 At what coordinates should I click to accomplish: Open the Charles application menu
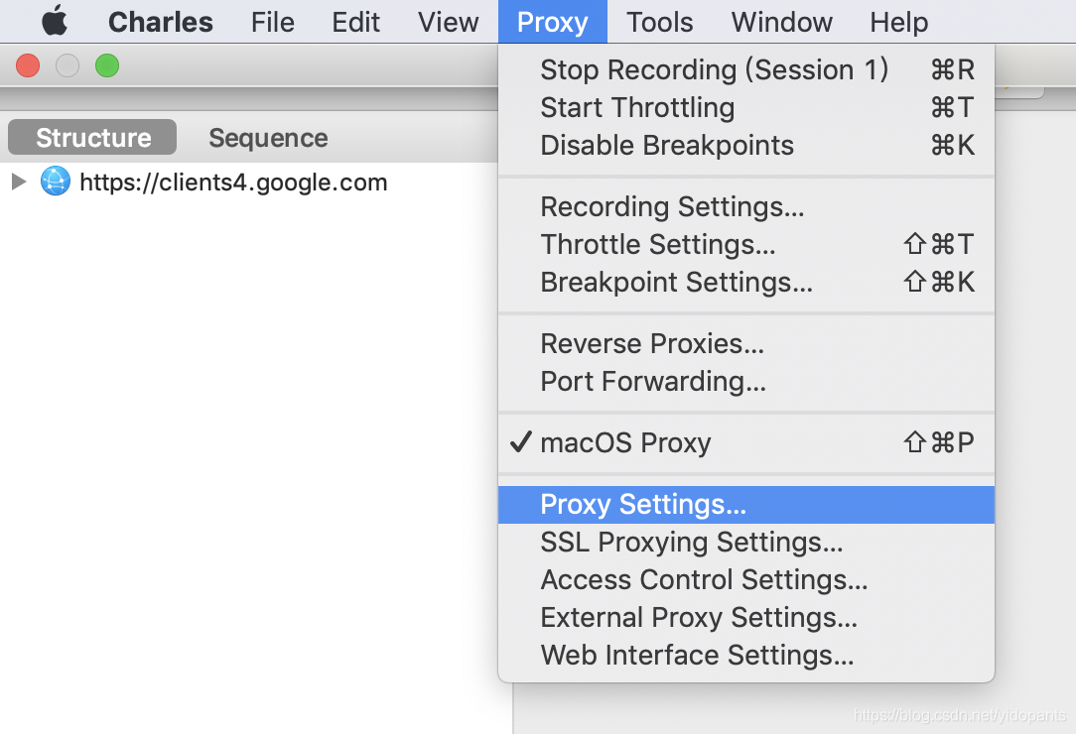point(161,22)
